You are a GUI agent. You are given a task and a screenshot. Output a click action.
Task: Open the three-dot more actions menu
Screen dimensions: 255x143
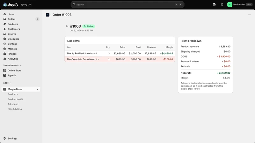tap(249, 15)
